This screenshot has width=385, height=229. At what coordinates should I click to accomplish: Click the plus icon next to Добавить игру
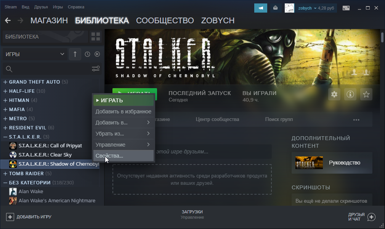(x=10, y=217)
